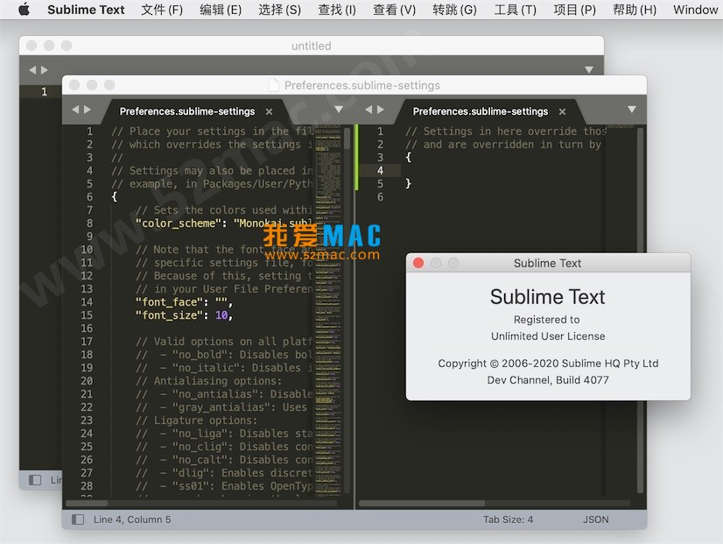The height and width of the screenshot is (544, 723).
Task: Open the Sublime Text application menu
Action: (86, 10)
